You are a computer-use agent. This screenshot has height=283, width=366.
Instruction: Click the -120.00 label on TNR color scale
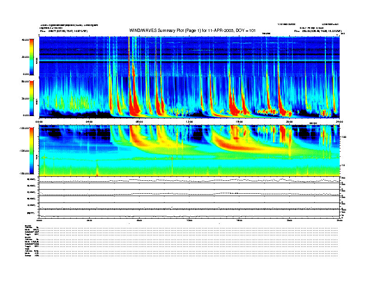pos(24,128)
